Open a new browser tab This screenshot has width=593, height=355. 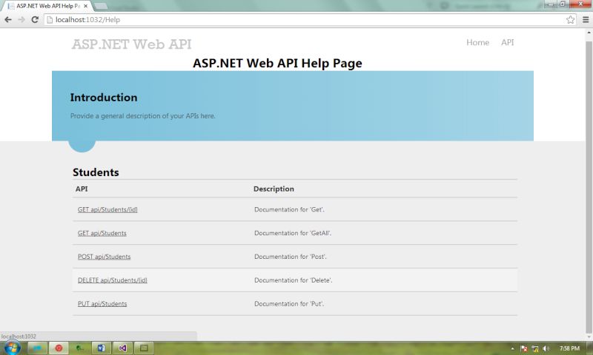(100, 6)
